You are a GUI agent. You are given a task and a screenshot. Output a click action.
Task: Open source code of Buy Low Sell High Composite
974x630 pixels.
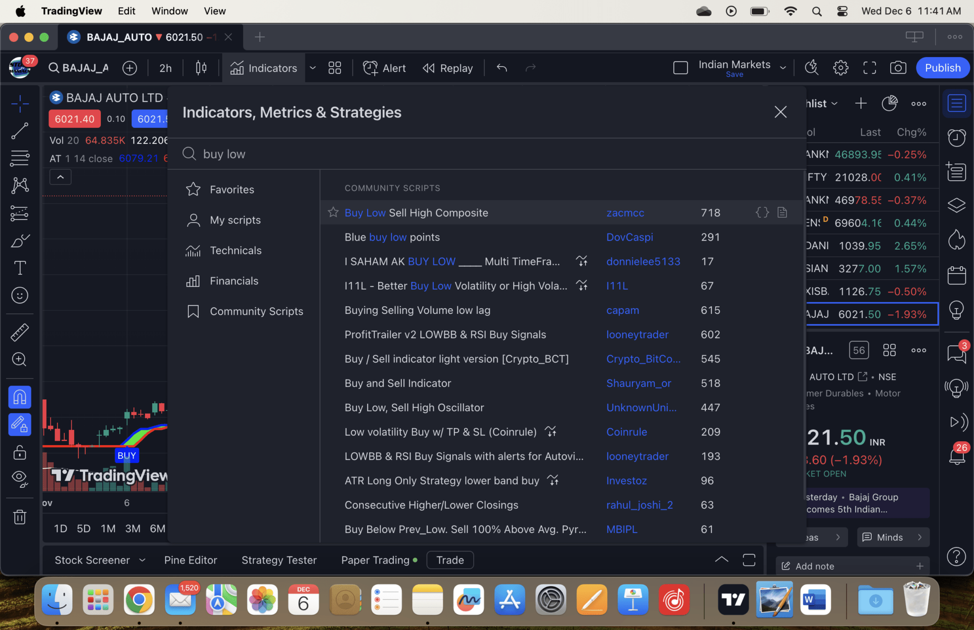tap(762, 213)
